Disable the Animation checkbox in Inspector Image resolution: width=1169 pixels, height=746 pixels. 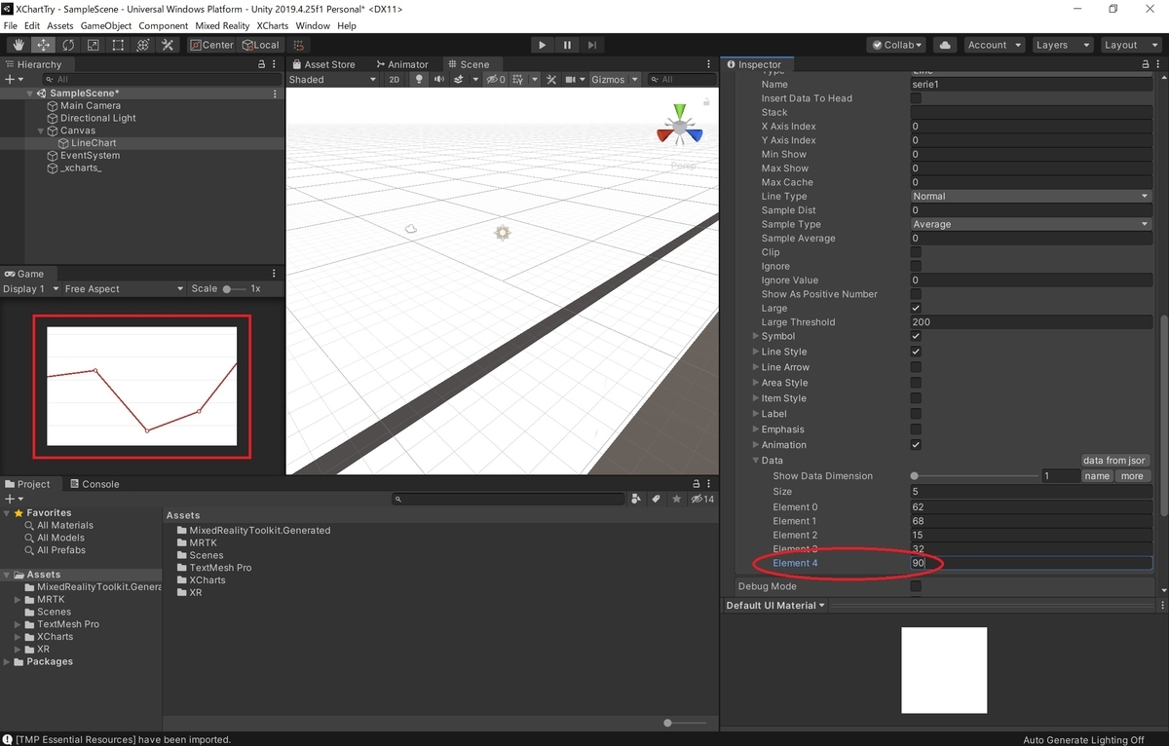coord(916,444)
